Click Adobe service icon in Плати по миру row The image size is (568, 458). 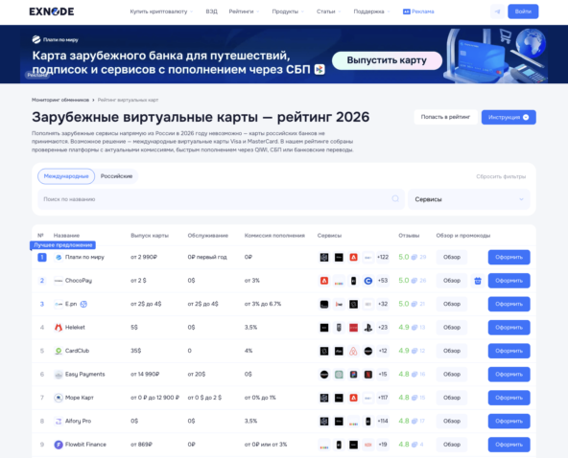[x=353, y=257]
